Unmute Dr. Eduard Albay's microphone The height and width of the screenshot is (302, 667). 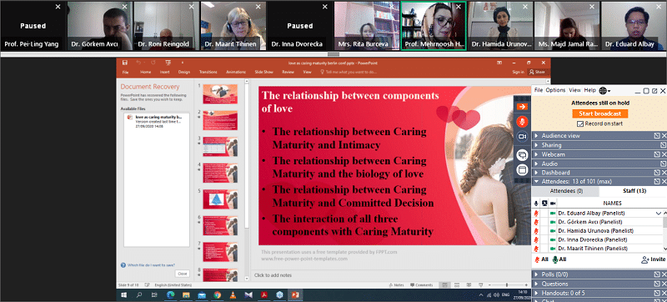click(537, 213)
